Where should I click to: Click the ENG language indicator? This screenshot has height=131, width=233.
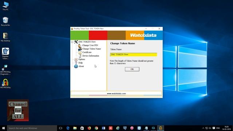(218, 128)
